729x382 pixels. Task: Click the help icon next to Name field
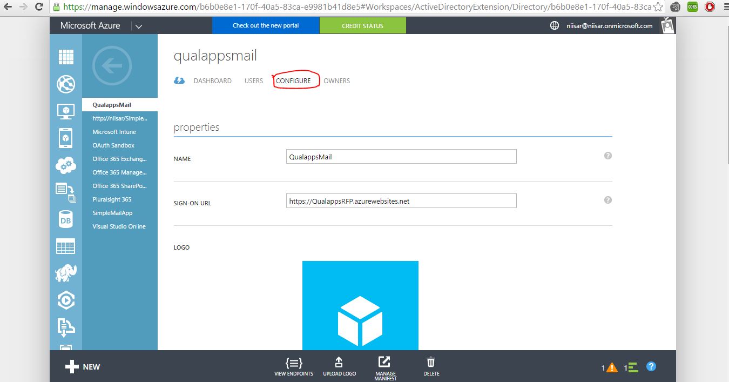click(x=607, y=156)
